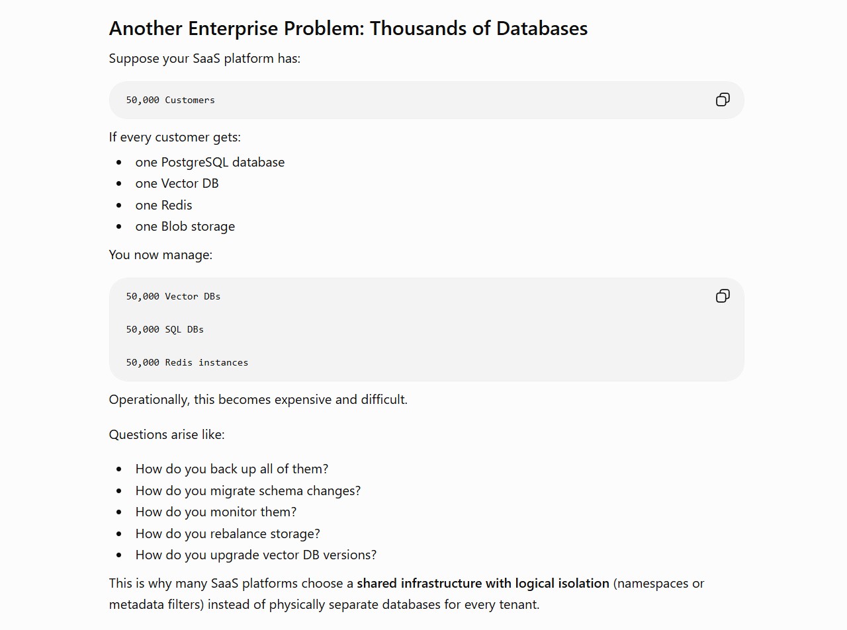Click "How do you rebalance storage?" bullet
847x630 pixels.
[x=228, y=534]
